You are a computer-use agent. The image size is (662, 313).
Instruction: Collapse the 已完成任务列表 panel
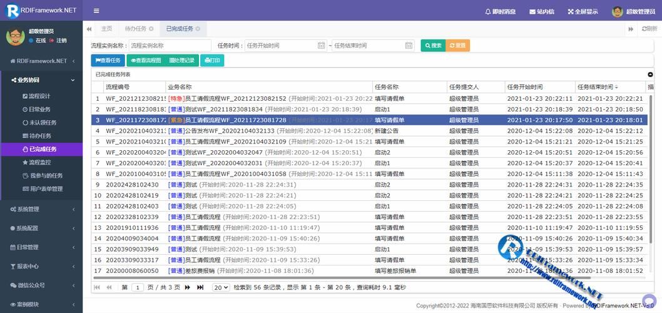(650, 74)
